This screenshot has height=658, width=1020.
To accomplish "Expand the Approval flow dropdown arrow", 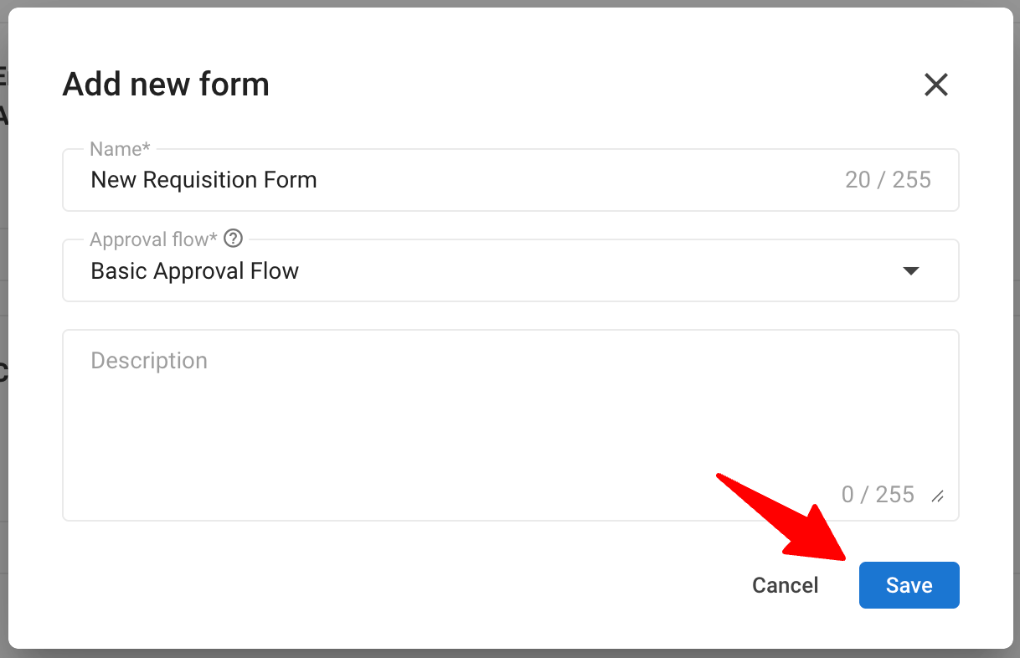I will pyautogui.click(x=911, y=271).
